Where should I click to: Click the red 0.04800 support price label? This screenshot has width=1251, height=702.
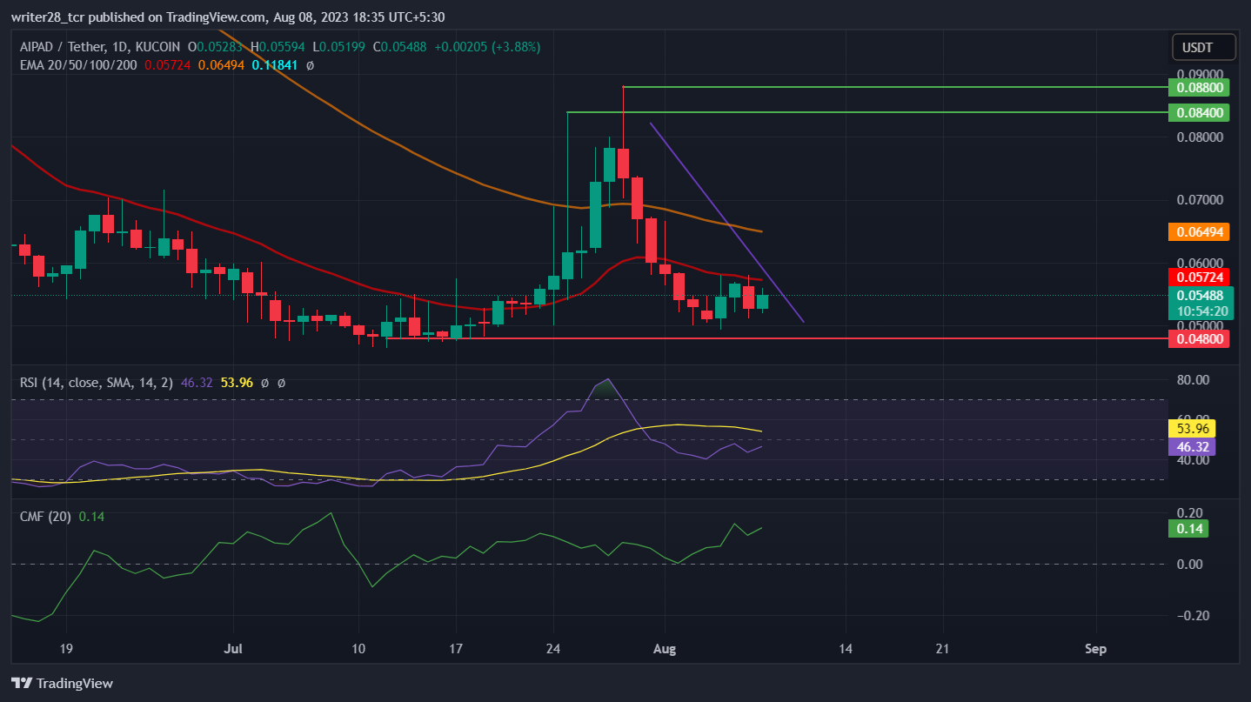[1200, 338]
